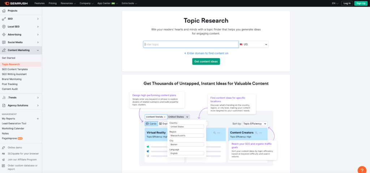Viewport: 370px width, 173px height.
Task: Open PageImprove beta link
Action: tap(12, 138)
